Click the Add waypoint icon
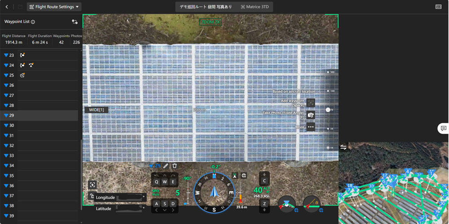This screenshot has height=224, width=449. [x=311, y=103]
